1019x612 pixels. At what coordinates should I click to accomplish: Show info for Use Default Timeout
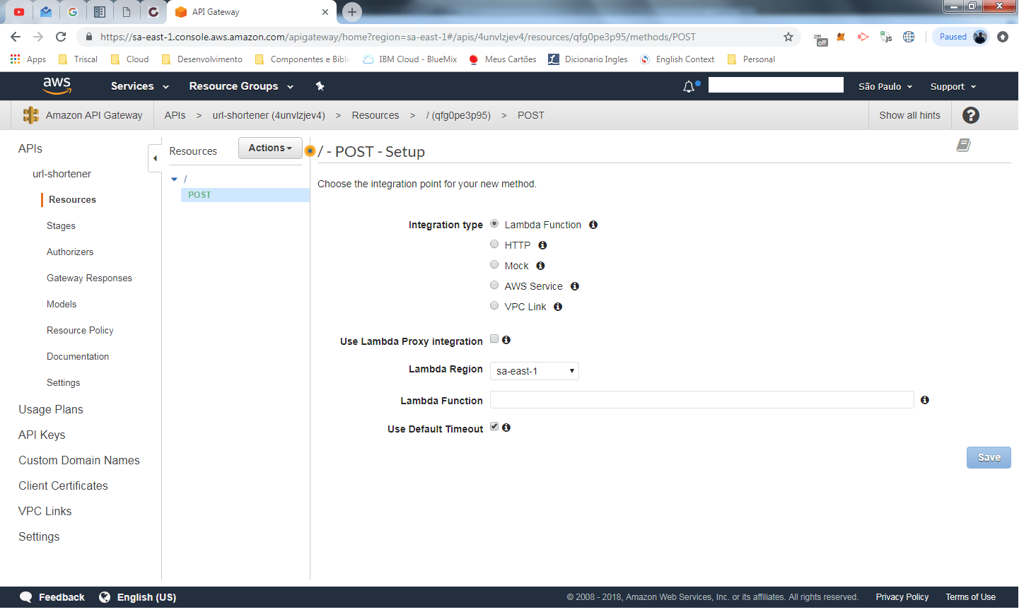[x=506, y=428]
